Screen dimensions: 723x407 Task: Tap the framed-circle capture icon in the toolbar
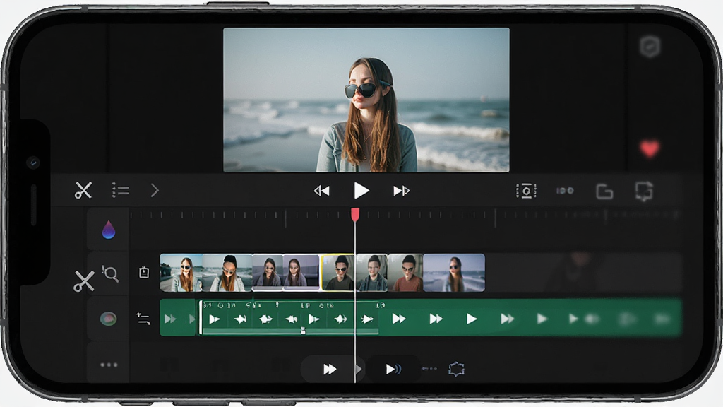click(x=526, y=191)
